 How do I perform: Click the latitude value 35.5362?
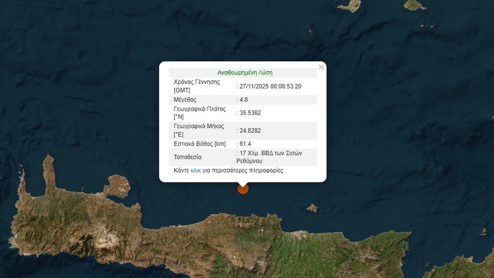250,113
